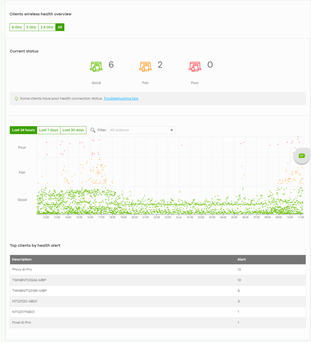This screenshot has width=311, height=343.
Task: Click the lightbulb tip icon
Action: [16, 98]
